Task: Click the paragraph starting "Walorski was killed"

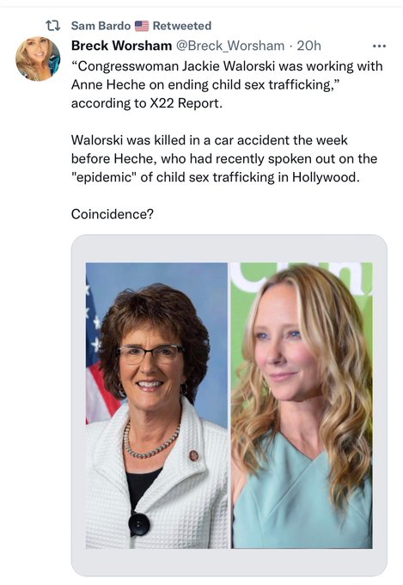Action: 224,158
